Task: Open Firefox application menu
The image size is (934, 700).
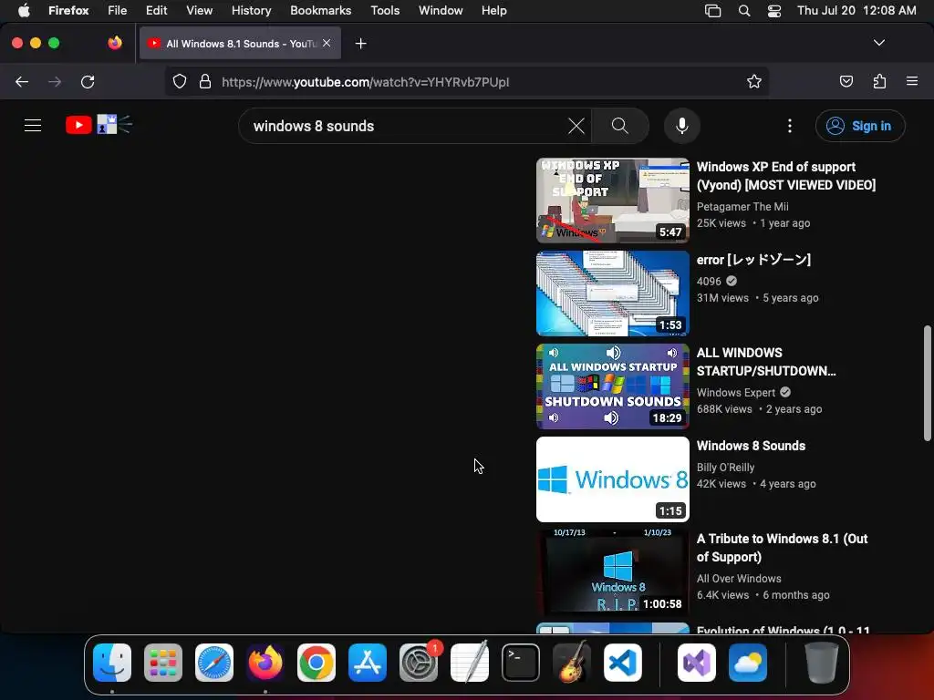Action: (912, 81)
